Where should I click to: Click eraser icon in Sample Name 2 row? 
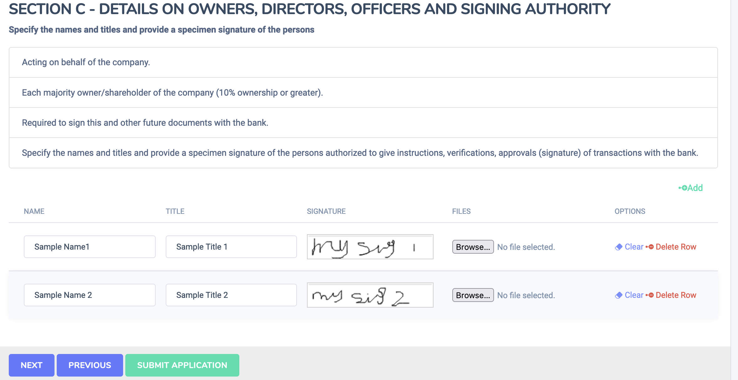[x=619, y=295]
